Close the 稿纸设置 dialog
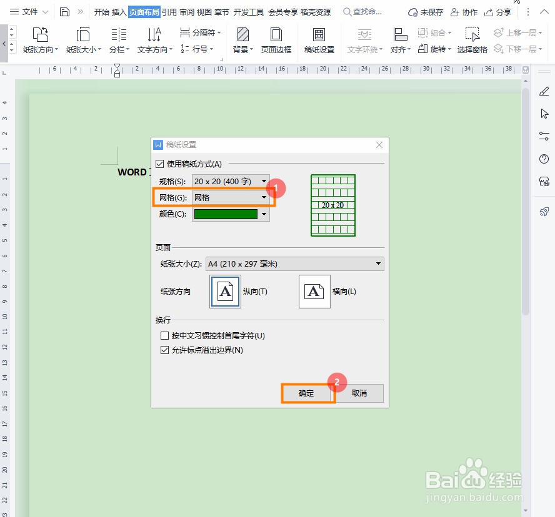555x517 pixels. 379,145
